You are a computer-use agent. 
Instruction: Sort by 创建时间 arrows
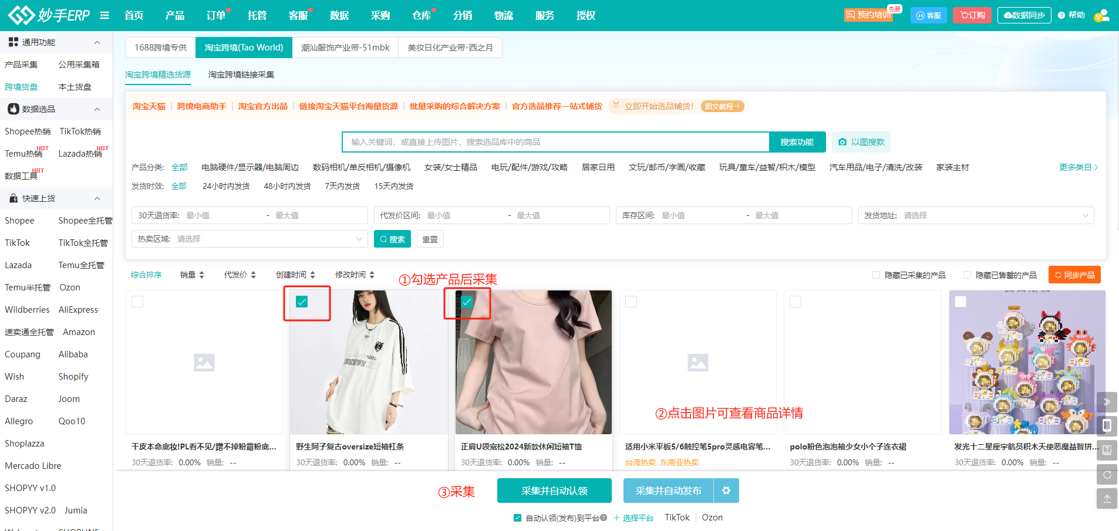[x=312, y=275]
